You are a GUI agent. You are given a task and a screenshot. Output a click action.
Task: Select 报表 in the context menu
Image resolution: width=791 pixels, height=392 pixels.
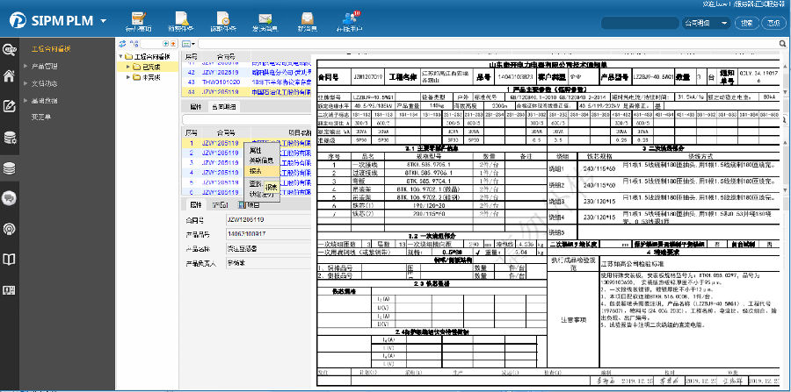(256, 173)
